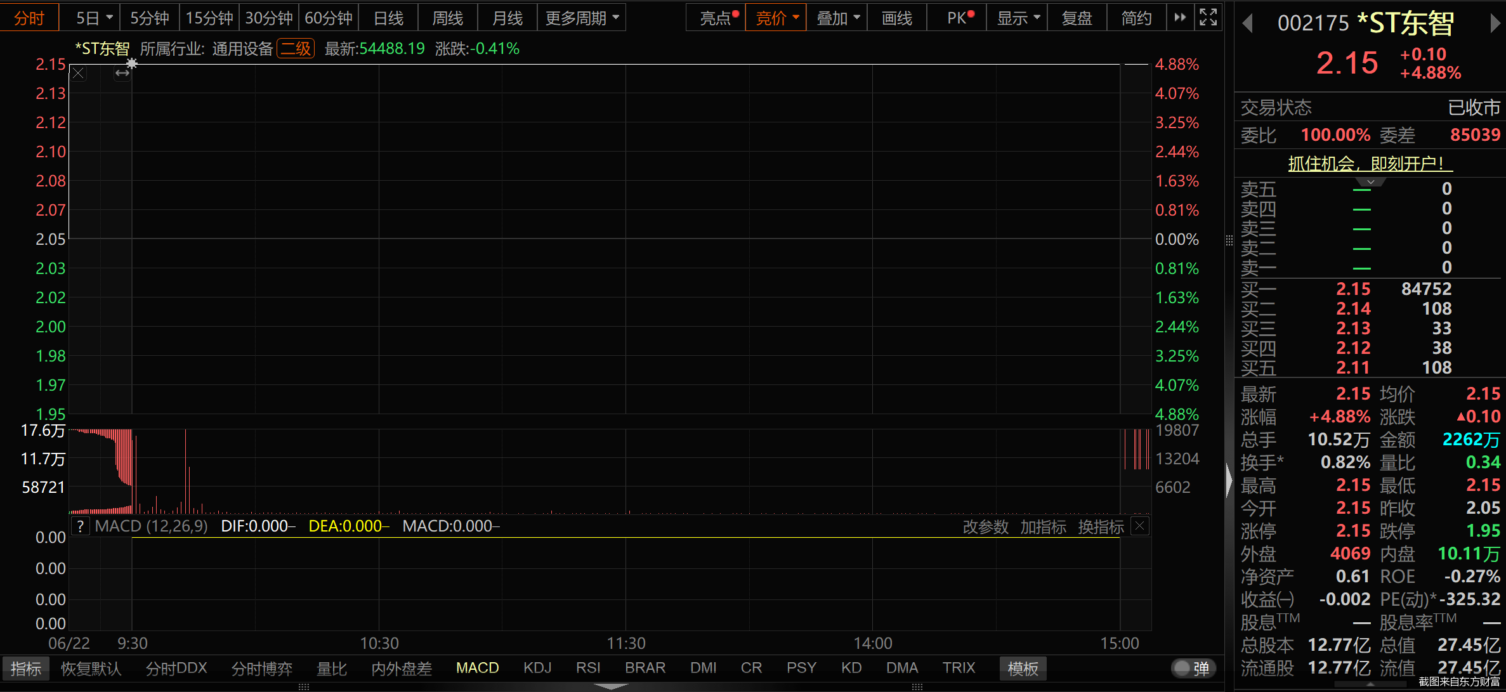Open MACD help question mark icon
1506x692 pixels.
point(80,526)
